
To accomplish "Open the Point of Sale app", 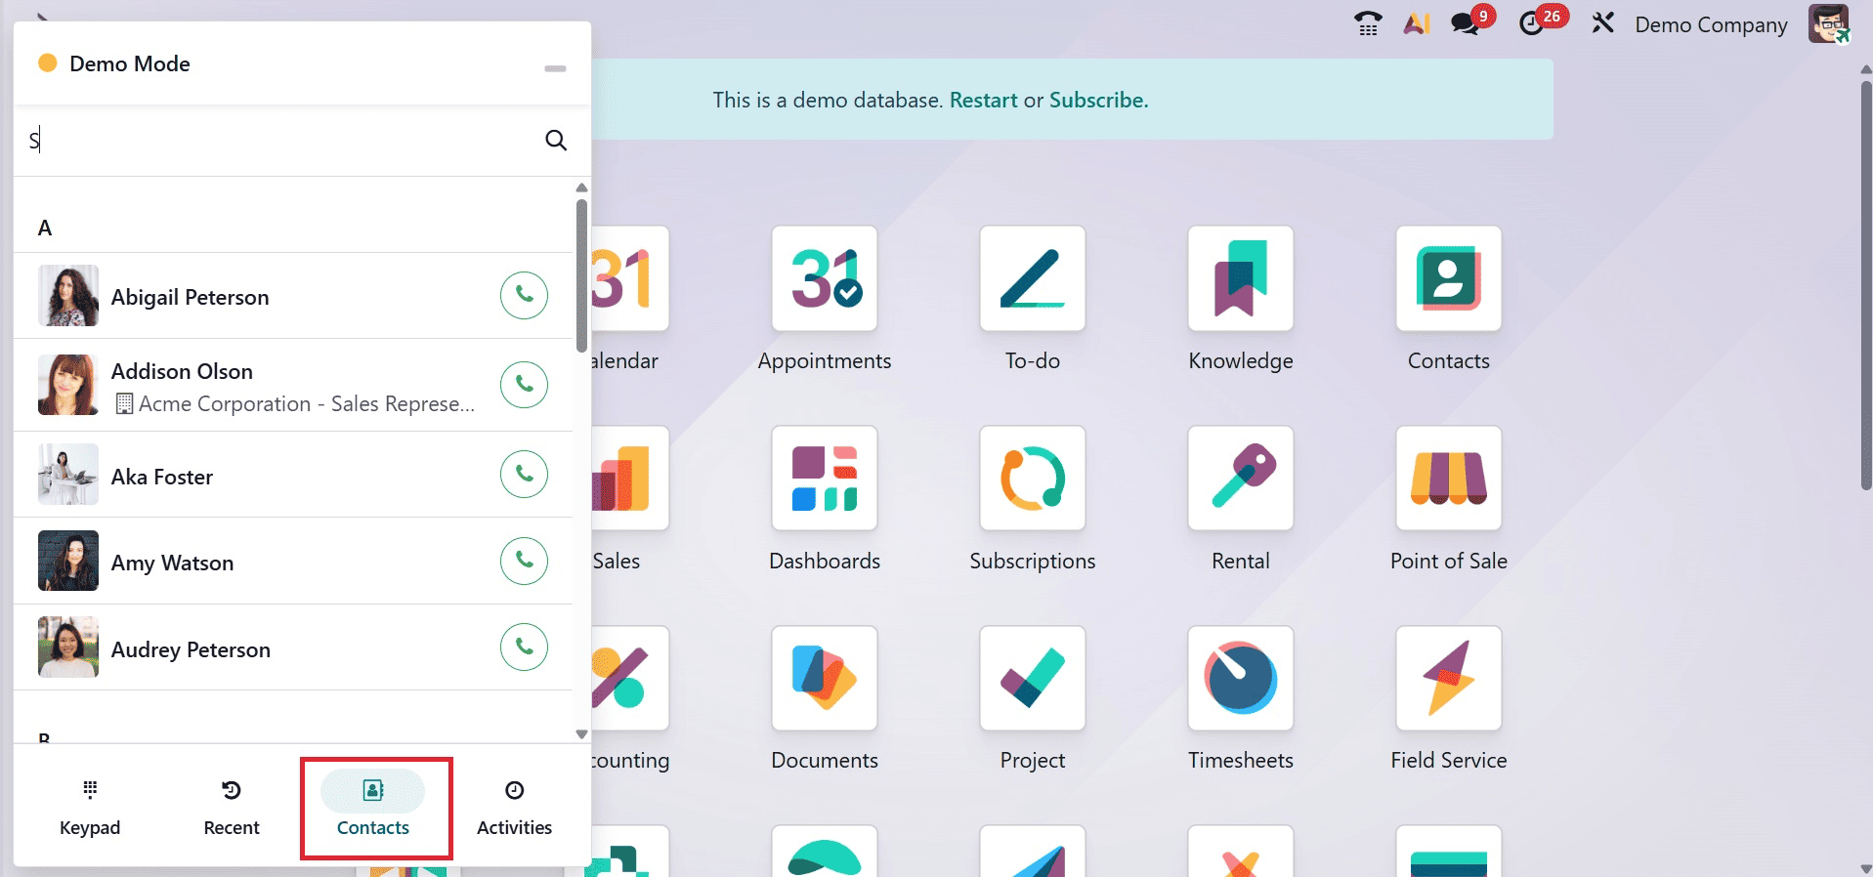I will 1448,479.
